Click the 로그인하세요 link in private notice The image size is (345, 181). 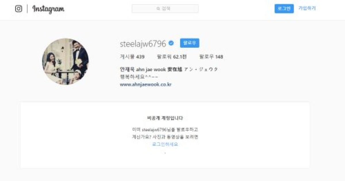[x=165, y=144]
